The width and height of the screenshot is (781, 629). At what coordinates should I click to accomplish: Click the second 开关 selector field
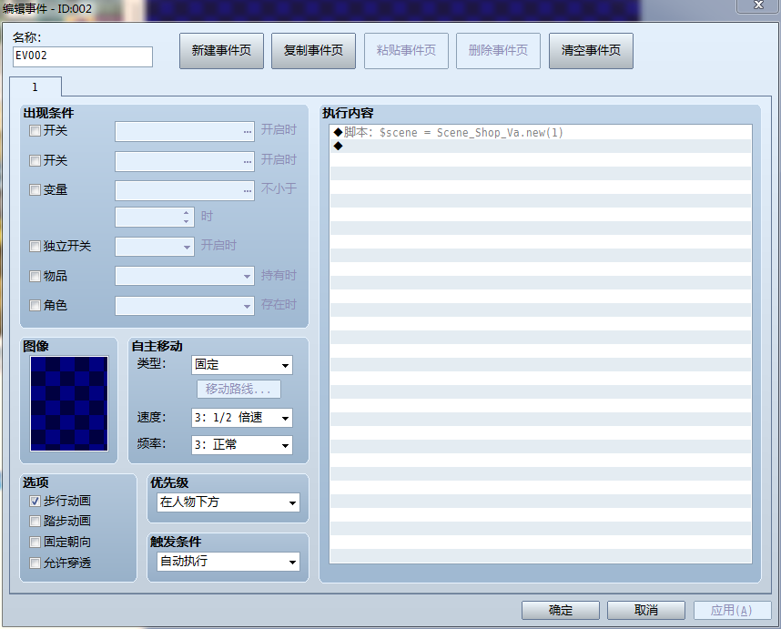click(185, 161)
